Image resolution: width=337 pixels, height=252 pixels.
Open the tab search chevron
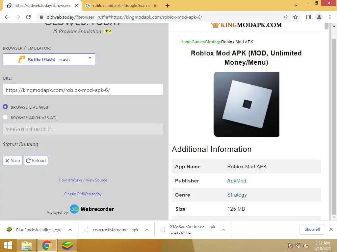click(x=296, y=6)
